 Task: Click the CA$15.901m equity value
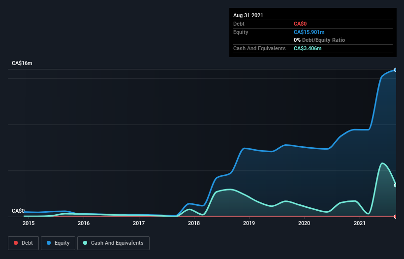[x=309, y=32]
